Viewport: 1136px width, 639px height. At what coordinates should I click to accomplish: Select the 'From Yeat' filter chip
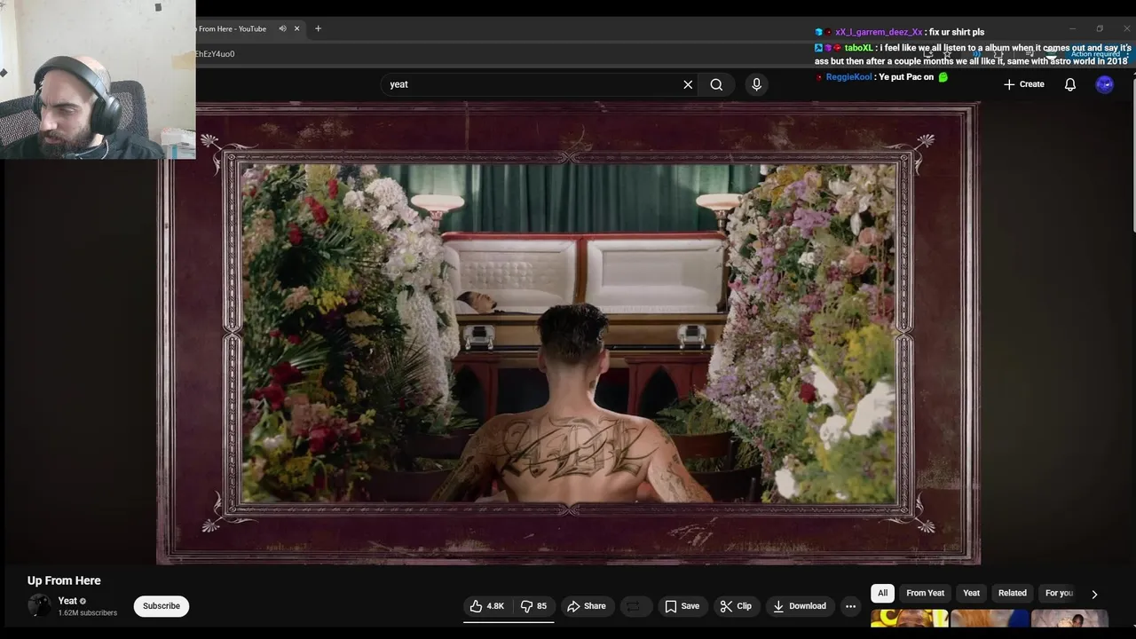click(x=925, y=593)
